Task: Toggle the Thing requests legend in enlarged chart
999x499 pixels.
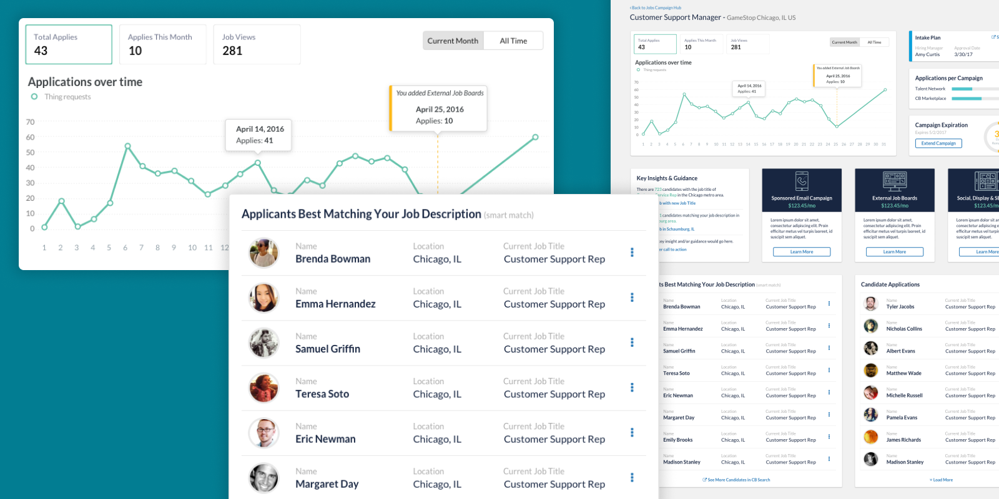Action: 35,97
